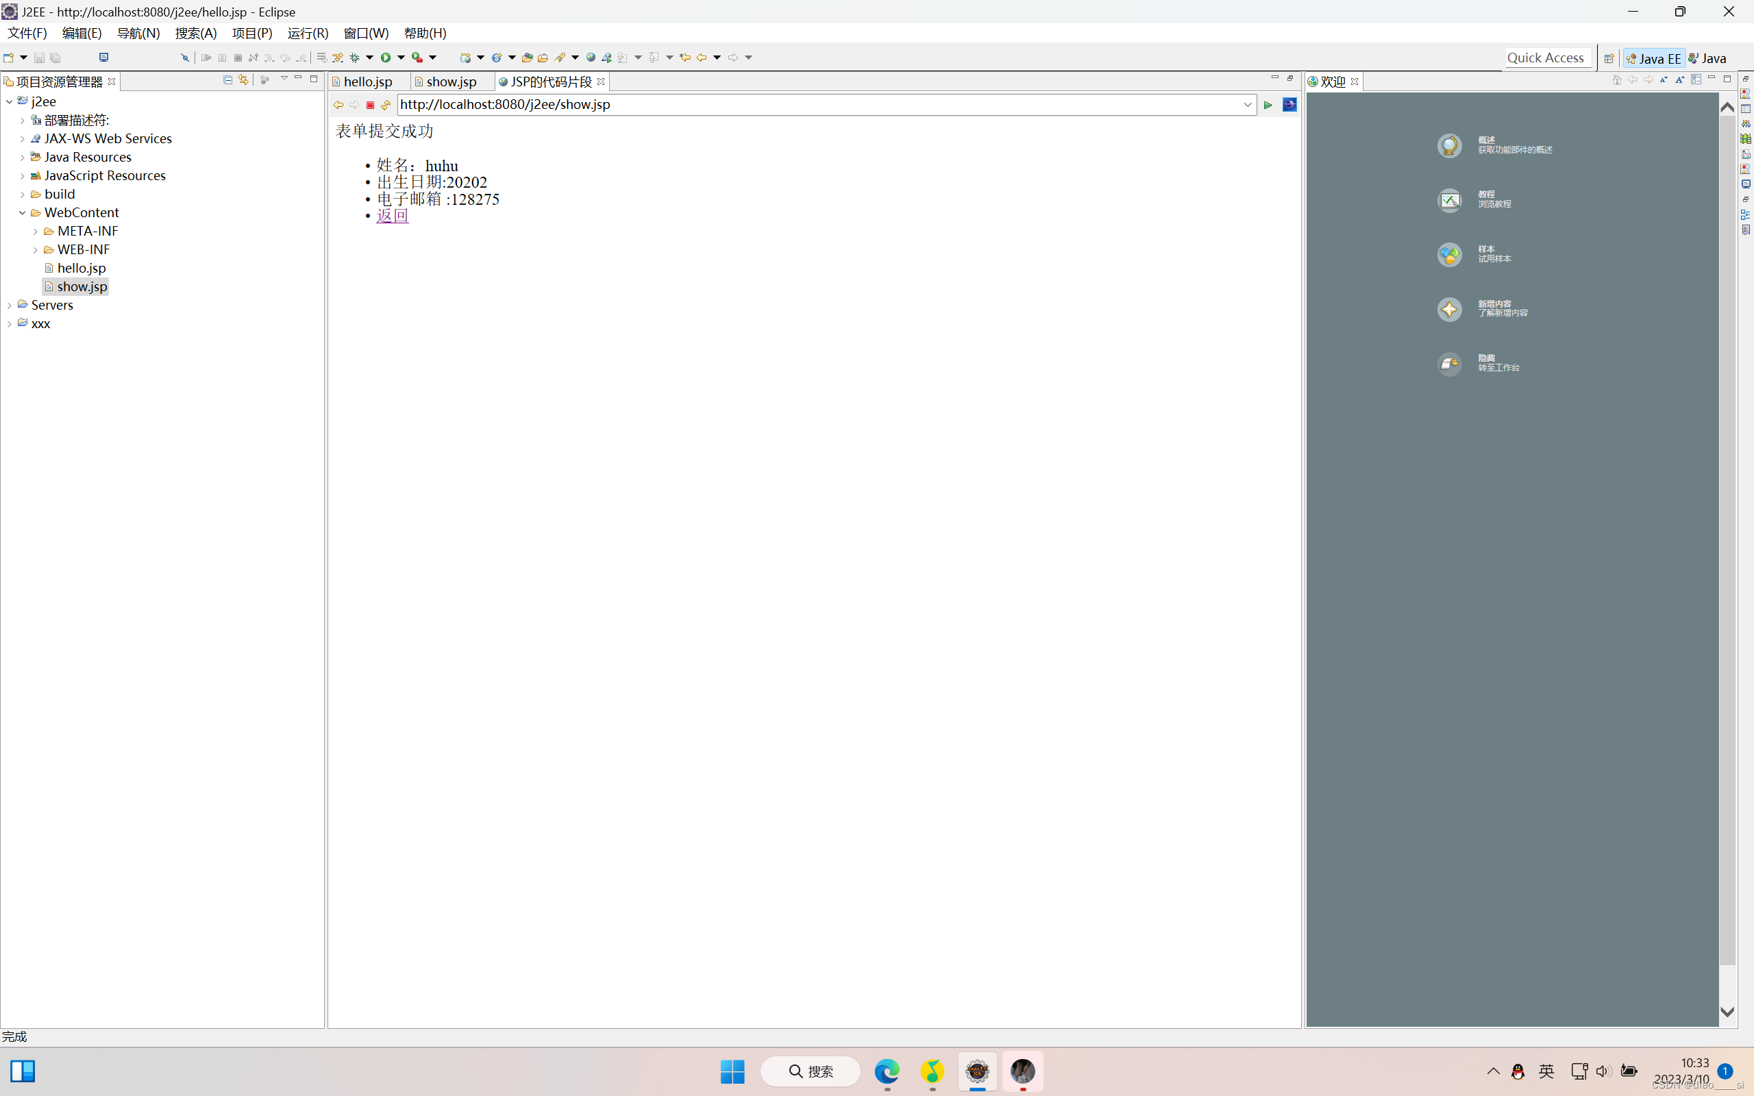Click the Quick Access search field
The image size is (1754, 1096).
click(1545, 58)
